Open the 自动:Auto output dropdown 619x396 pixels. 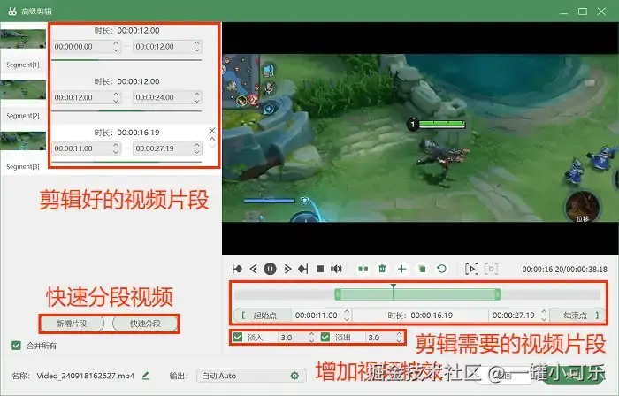251,376
